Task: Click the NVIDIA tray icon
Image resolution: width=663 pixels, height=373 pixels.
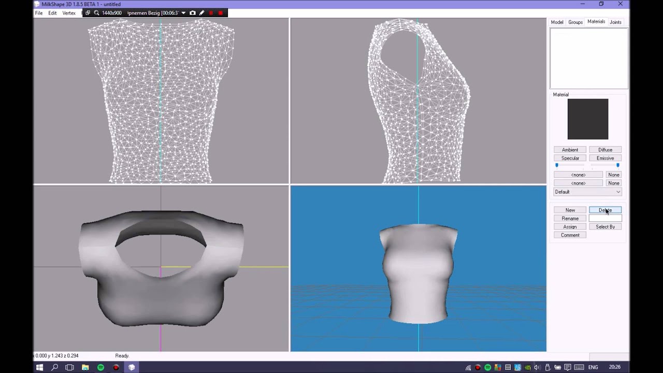Action: (x=527, y=367)
